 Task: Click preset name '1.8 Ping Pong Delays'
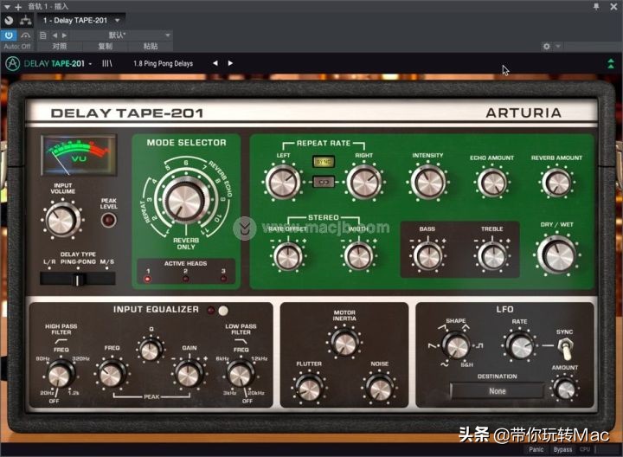tap(163, 63)
